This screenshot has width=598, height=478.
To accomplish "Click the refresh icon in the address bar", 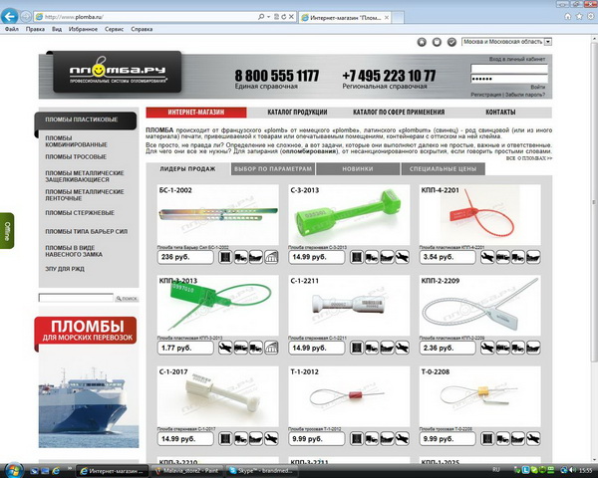I will (284, 17).
